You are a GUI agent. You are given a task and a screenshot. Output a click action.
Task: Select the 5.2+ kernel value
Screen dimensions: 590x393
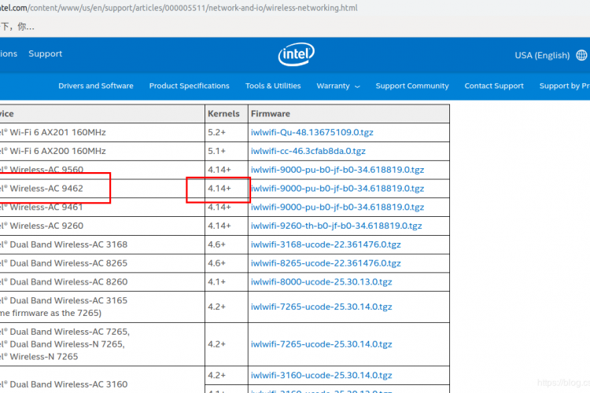click(217, 132)
